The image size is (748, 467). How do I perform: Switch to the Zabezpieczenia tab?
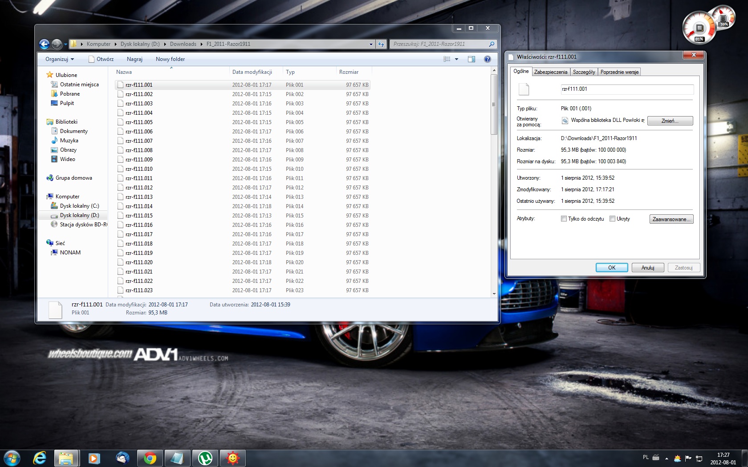pos(551,72)
